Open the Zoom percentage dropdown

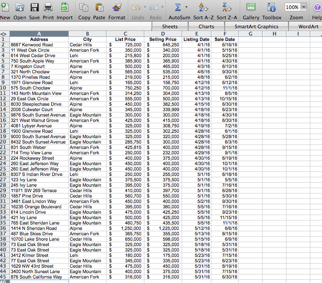[x=304, y=7]
